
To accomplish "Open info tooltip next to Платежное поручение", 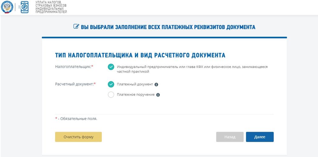I will (x=158, y=95).
